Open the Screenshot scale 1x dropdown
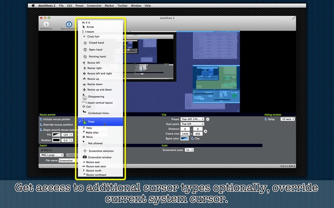334x208 pixels. pyautogui.click(x=189, y=150)
